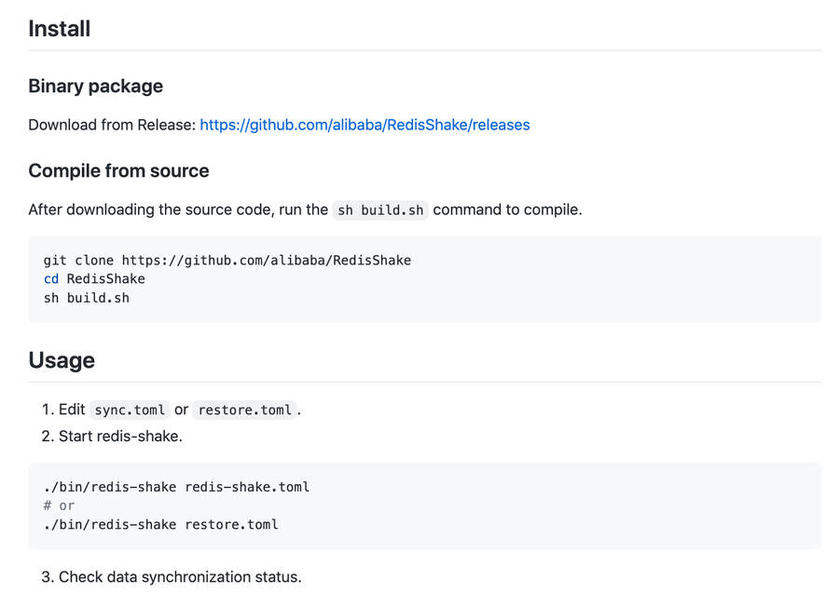Click the ./bin/redis-shake redis-shake.toml line
This screenshot has width=839, height=606.
pos(175,486)
